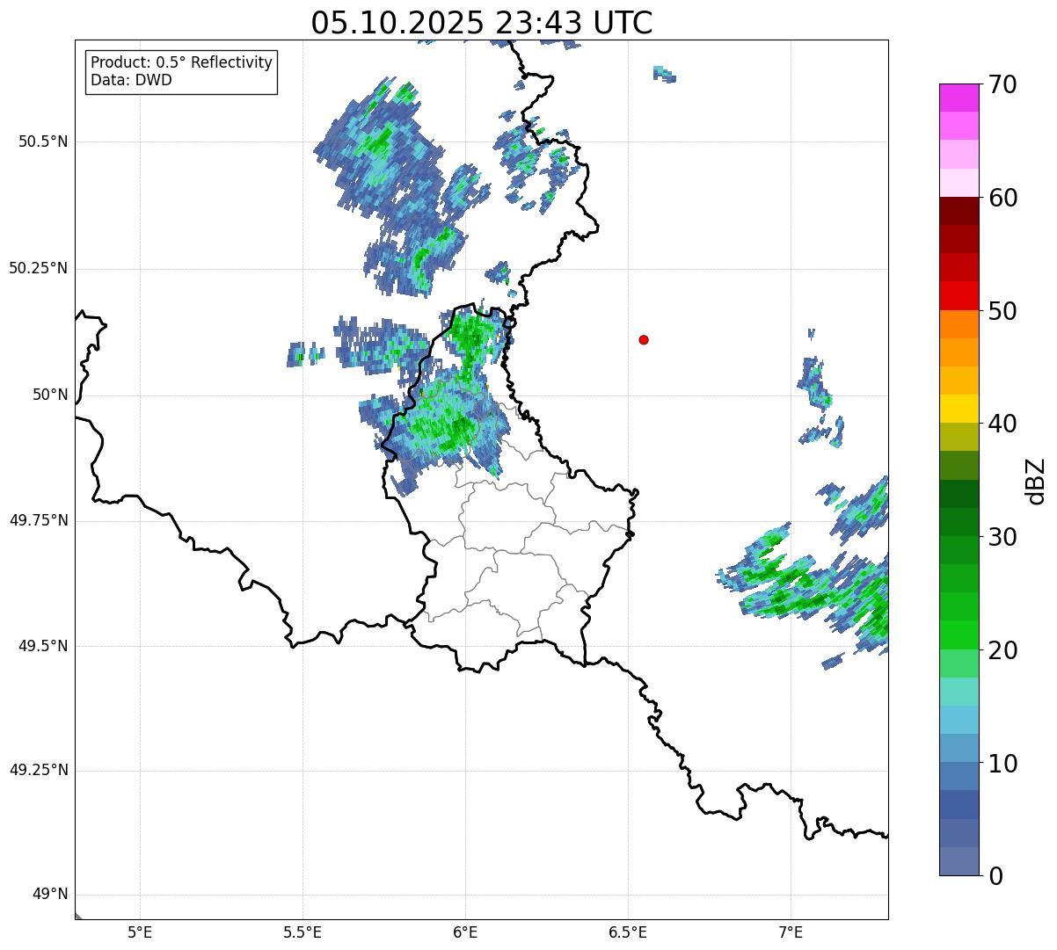Click the 49.75°N latitude label
1057x950 pixels.
38,520
